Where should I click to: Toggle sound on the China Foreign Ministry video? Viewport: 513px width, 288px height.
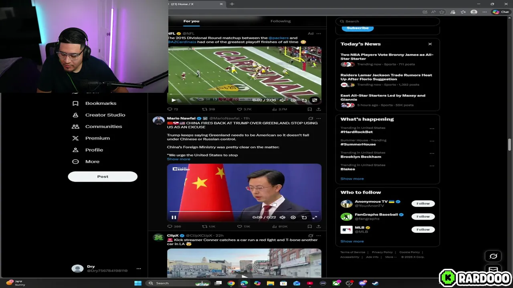coord(283,218)
